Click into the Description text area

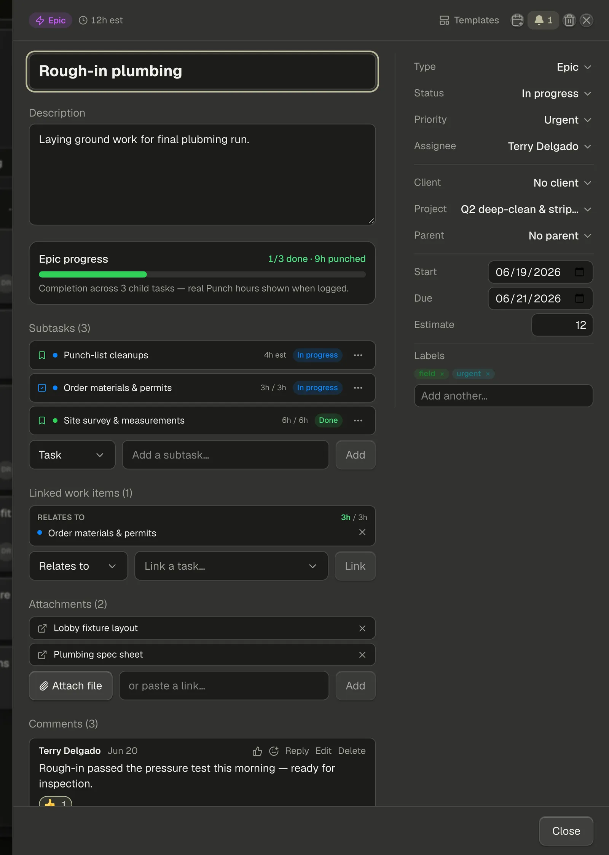tap(202, 174)
